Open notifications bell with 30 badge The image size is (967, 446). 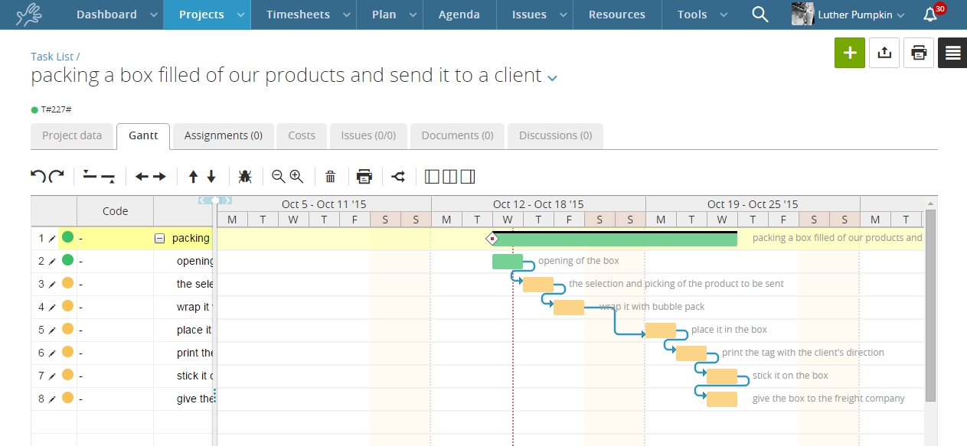pos(930,15)
